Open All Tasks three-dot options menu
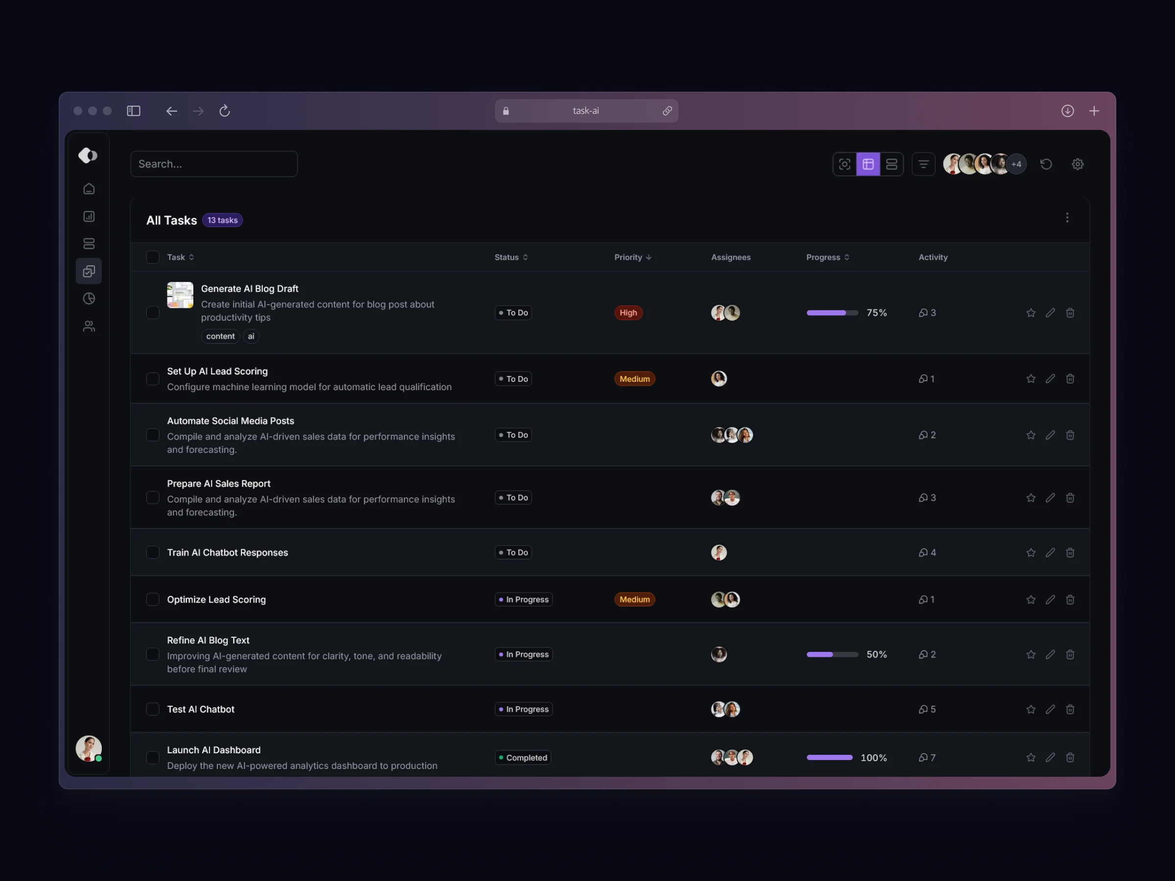Screen dimensions: 1175x881 point(1067,218)
